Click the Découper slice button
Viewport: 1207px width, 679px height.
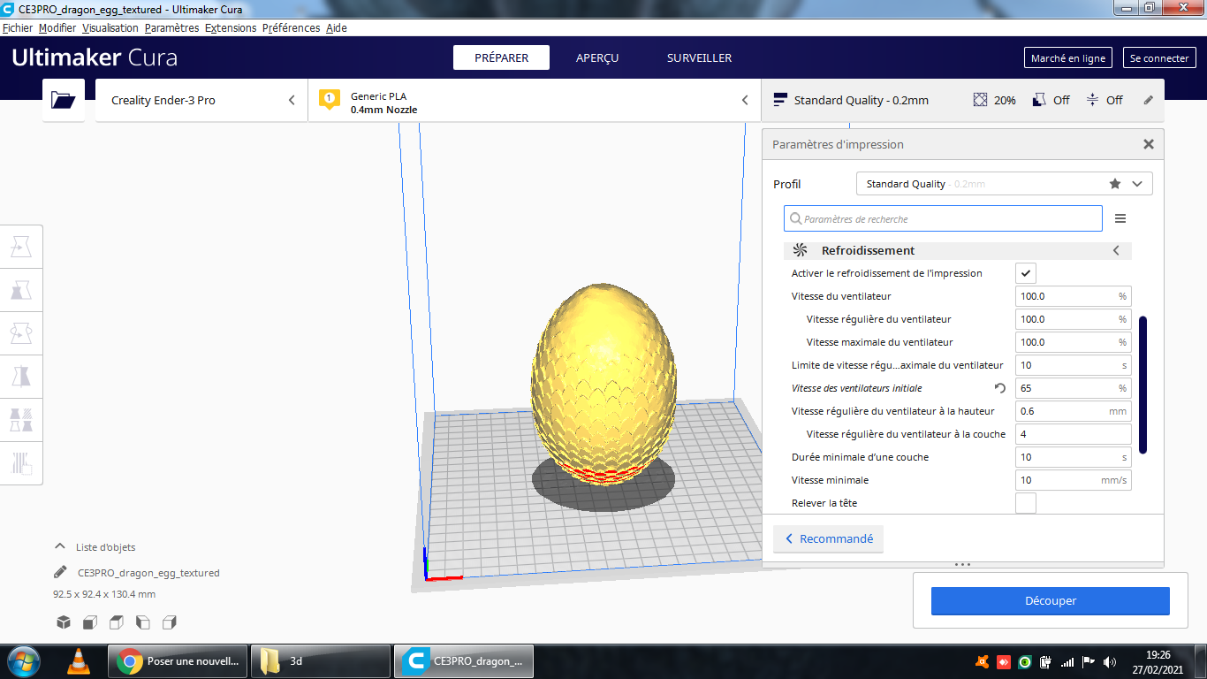(x=1050, y=601)
